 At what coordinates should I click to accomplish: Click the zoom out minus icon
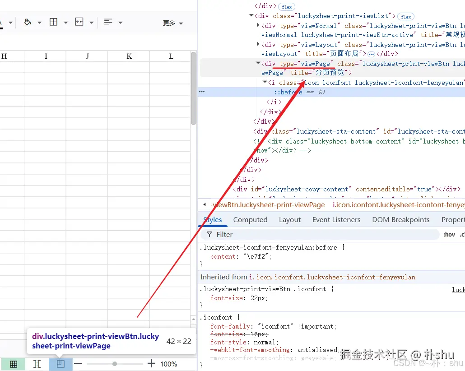78,364
